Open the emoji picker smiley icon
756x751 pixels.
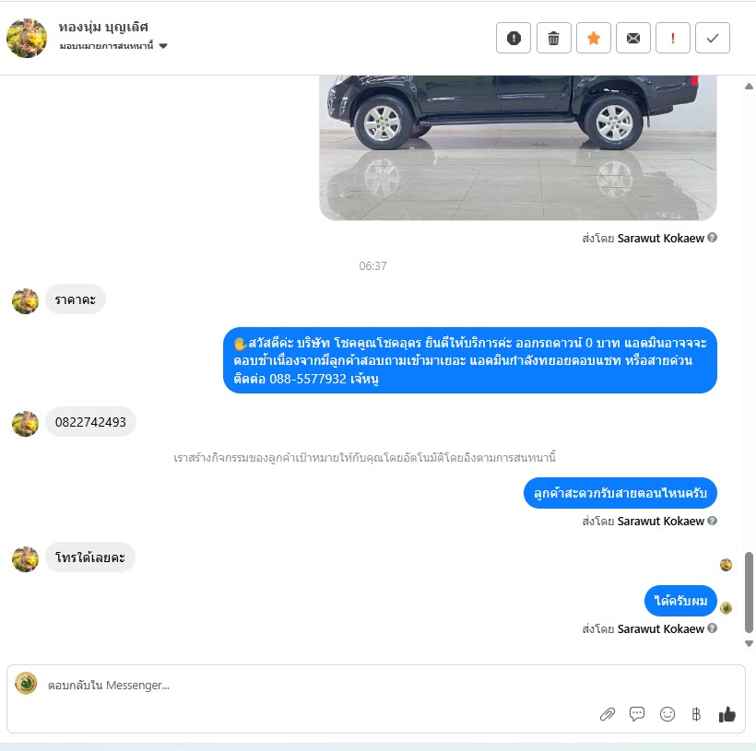[x=667, y=714]
